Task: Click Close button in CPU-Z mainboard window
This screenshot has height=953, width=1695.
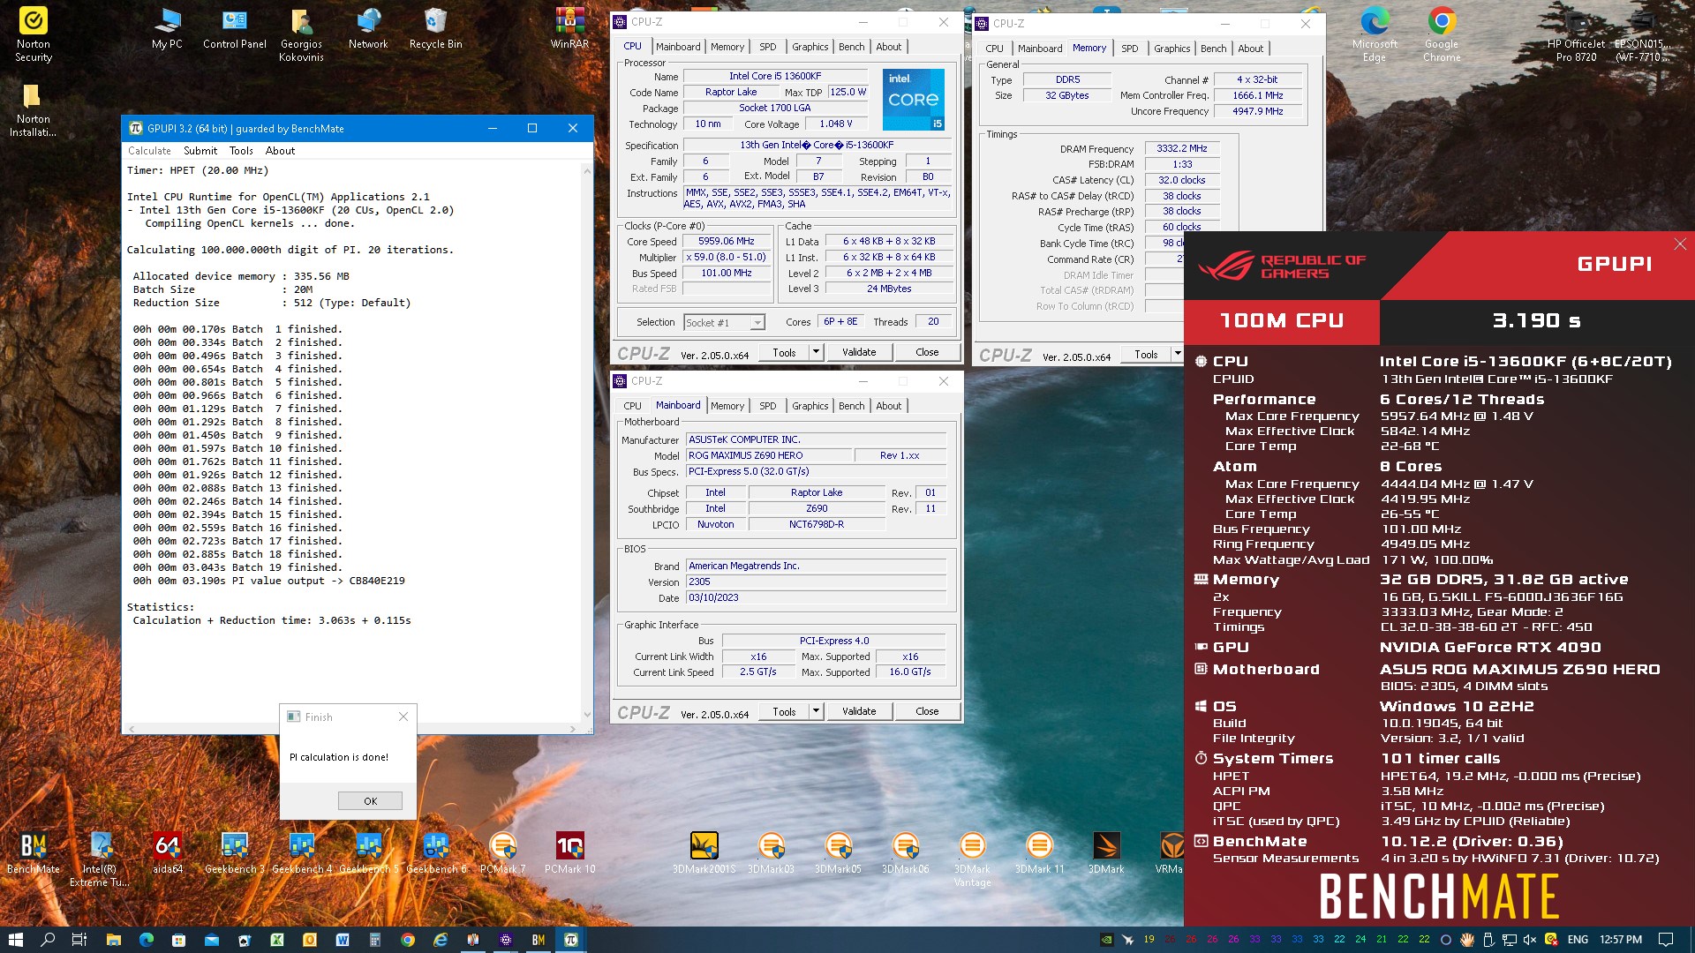Action: pyautogui.click(x=927, y=711)
